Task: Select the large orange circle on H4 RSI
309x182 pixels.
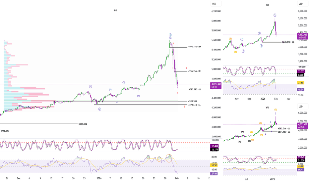Action: pyautogui.click(x=169, y=159)
